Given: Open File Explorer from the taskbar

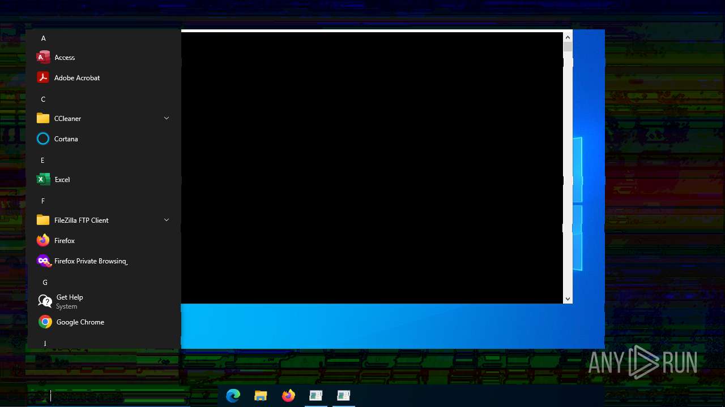Looking at the screenshot, I should (261, 396).
